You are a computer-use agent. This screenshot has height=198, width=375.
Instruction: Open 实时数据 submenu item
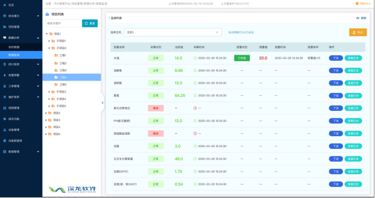[x=21, y=47]
